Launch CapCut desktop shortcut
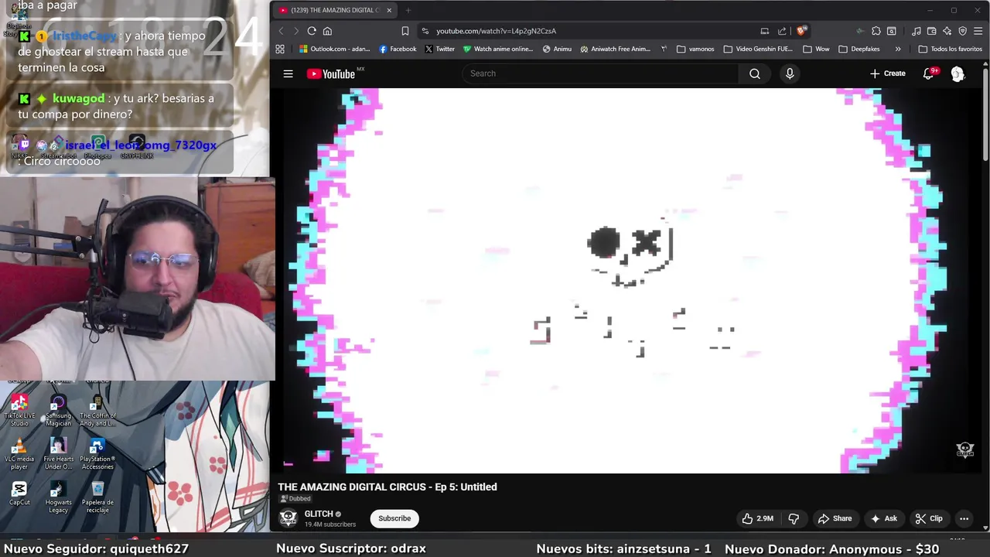 [19, 493]
